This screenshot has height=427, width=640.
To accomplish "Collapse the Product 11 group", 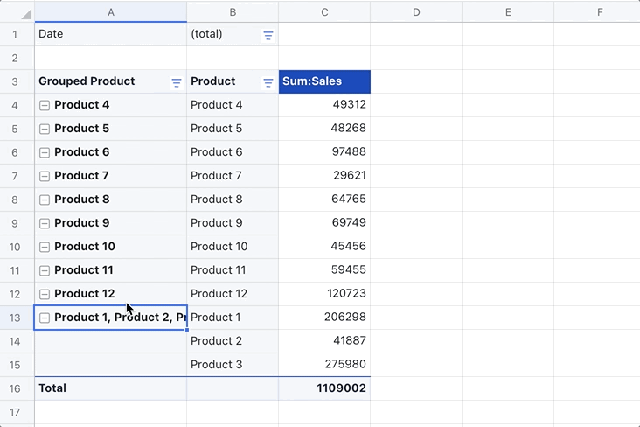I will tap(45, 270).
